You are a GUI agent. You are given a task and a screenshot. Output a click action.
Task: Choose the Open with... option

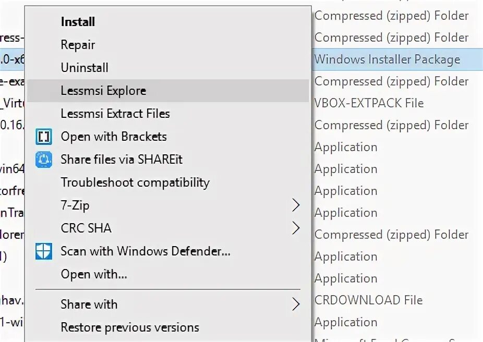click(94, 274)
